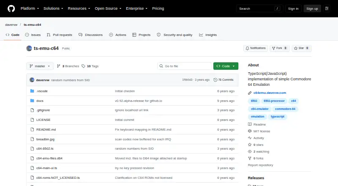Visit c64emu.davevw.com website link
Image resolution: width=338 pixels, height=186 pixels.
click(x=270, y=93)
